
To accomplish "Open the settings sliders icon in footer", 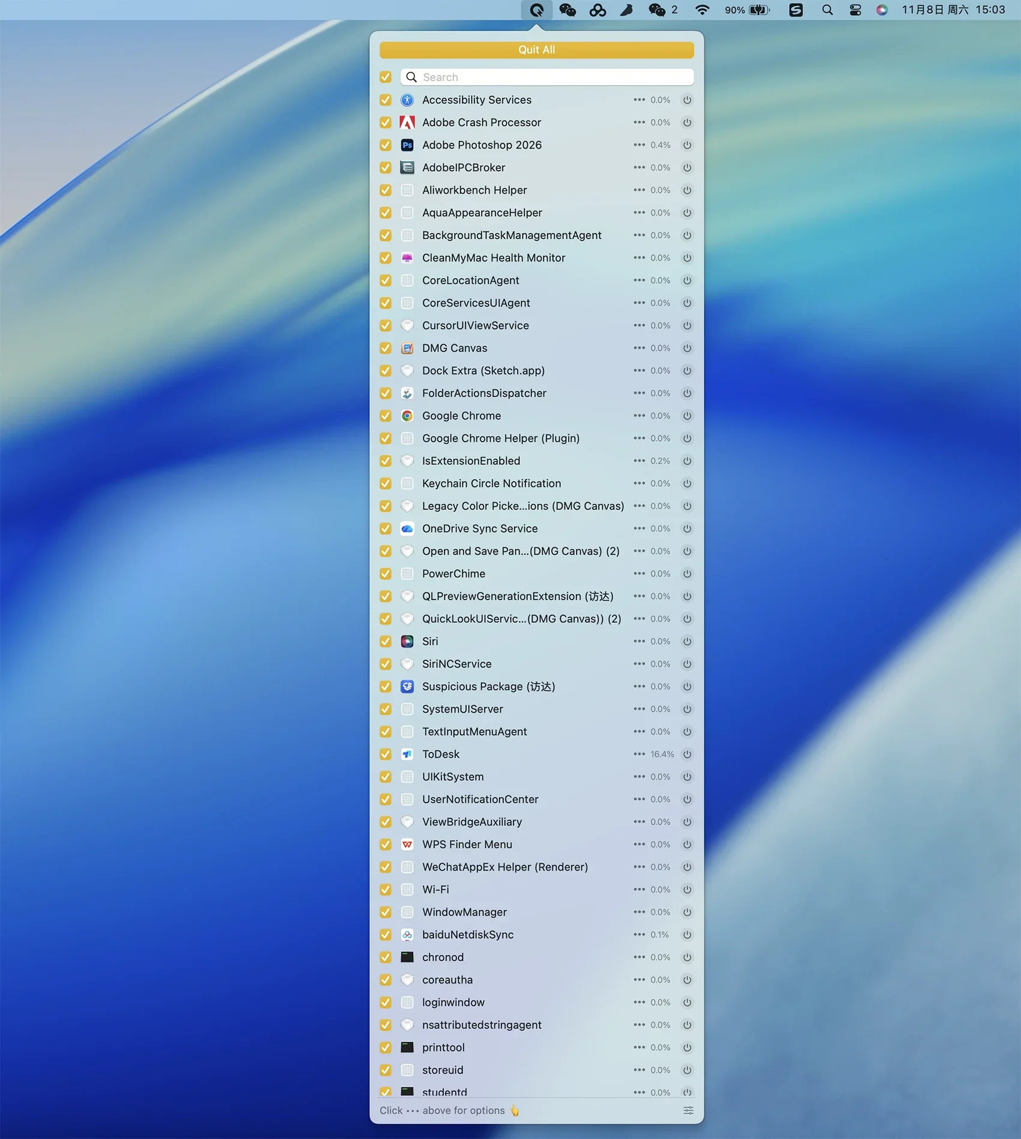I will (688, 1111).
